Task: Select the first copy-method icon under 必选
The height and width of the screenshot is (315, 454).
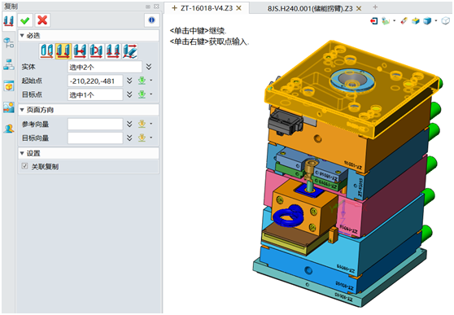Action: click(x=47, y=51)
